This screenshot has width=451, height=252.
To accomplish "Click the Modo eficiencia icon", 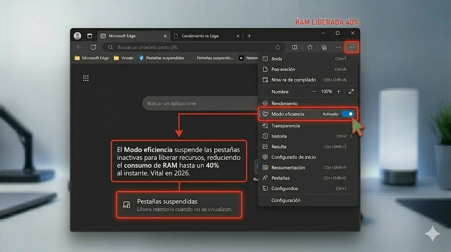I will [265, 114].
